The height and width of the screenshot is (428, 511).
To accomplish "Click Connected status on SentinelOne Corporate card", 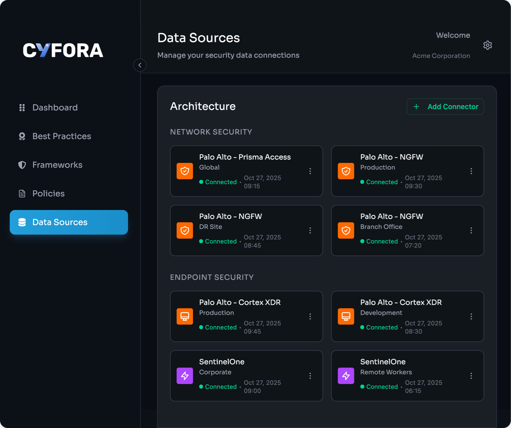I will (218, 387).
